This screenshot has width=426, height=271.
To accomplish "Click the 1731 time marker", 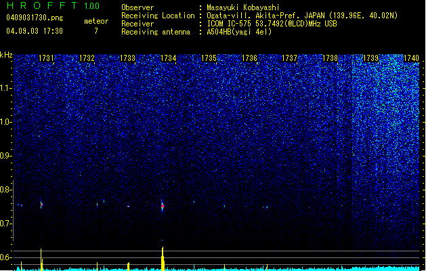I will (46, 58).
